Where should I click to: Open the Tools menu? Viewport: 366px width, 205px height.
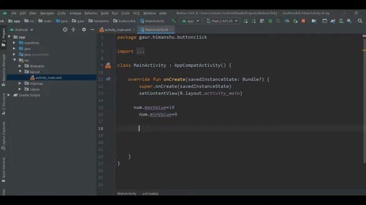pos(125,13)
